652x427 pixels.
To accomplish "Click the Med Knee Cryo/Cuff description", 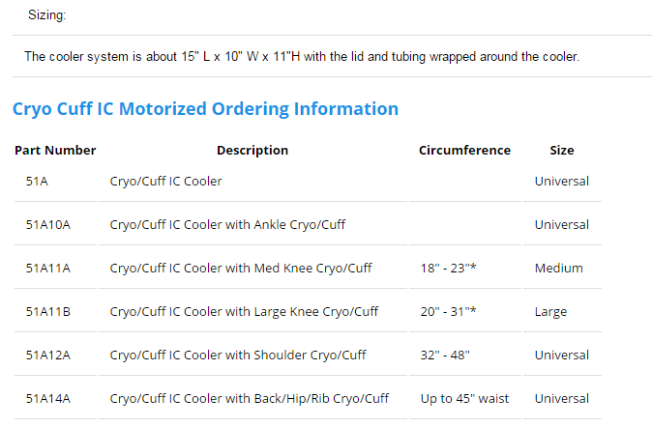I will 241,269.
